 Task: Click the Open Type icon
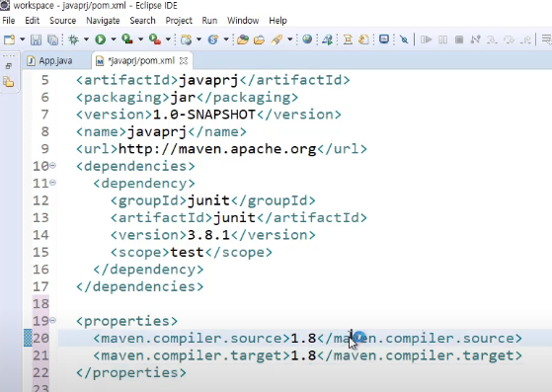tap(243, 39)
